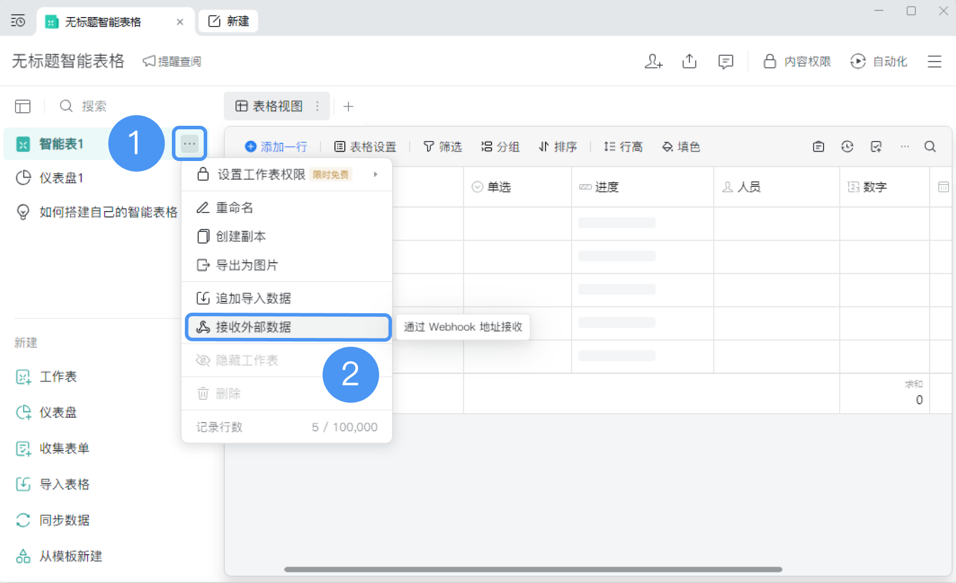Add a new view with the plus icon
The height and width of the screenshot is (583, 956).
click(348, 106)
